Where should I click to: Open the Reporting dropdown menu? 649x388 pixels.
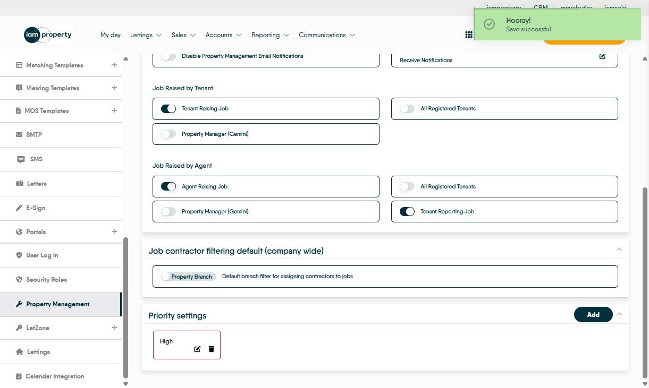(x=270, y=35)
